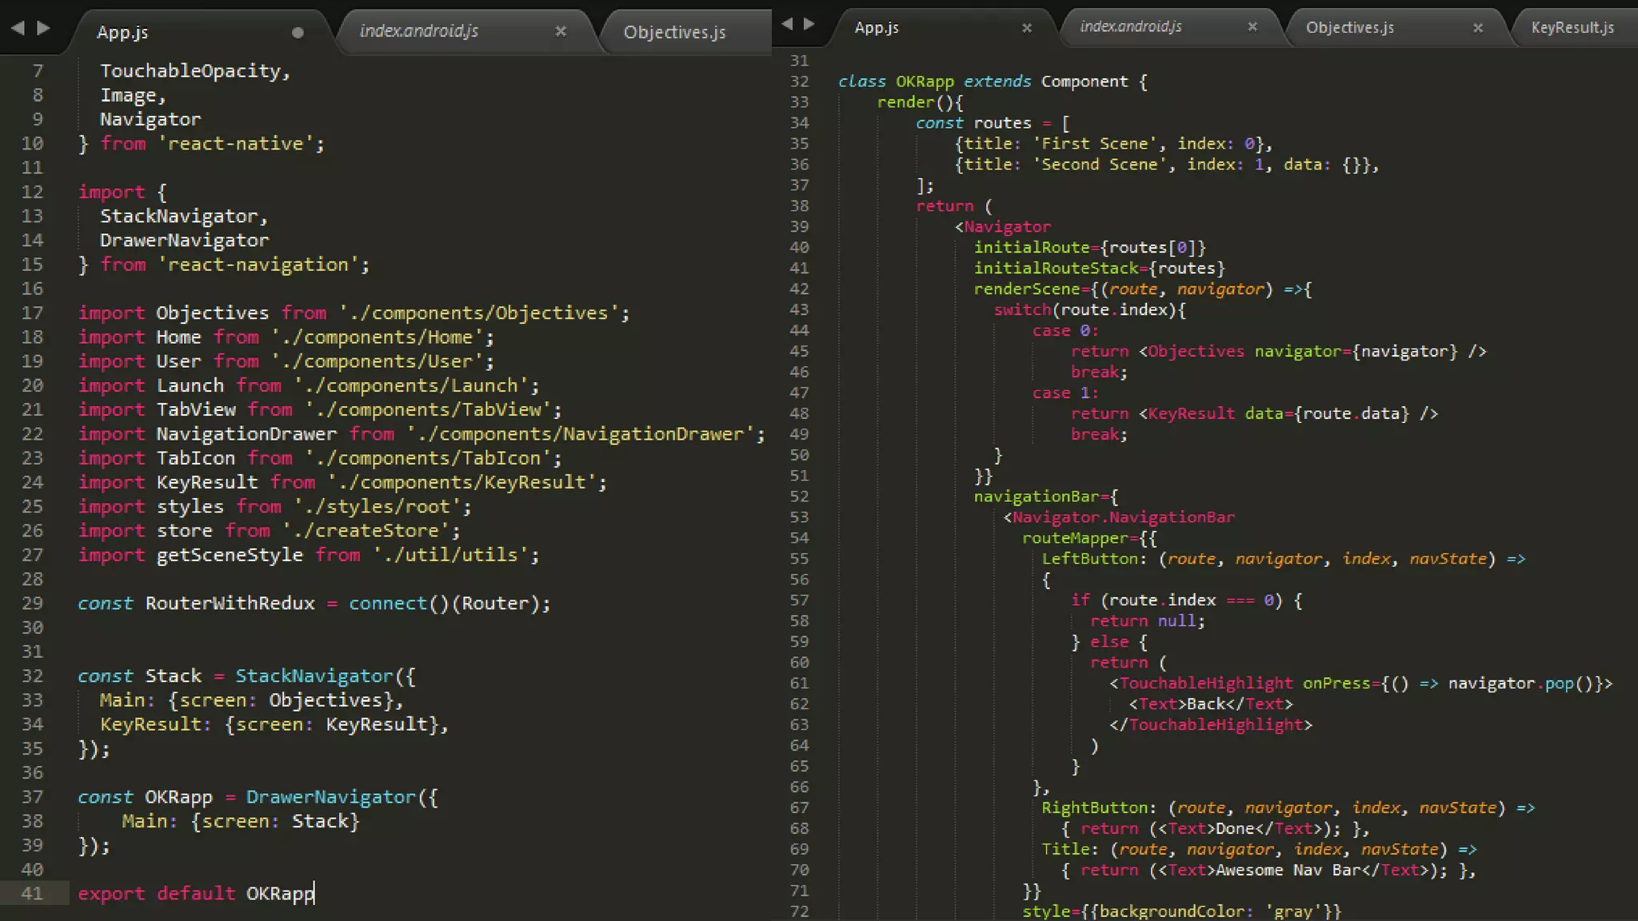This screenshot has height=921, width=1638.
Task: Close the left pane index.android.js tab
Action: click(561, 31)
